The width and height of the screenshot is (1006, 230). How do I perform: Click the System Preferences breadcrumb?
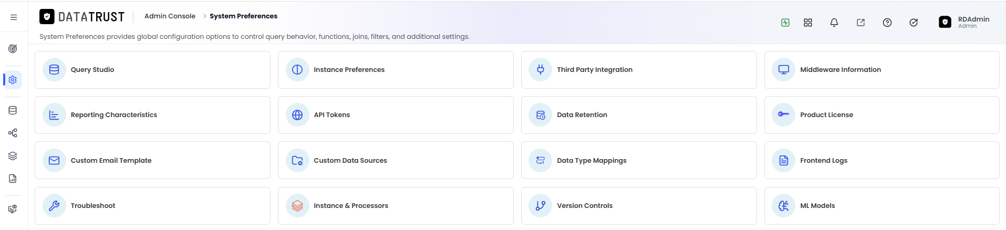[243, 16]
